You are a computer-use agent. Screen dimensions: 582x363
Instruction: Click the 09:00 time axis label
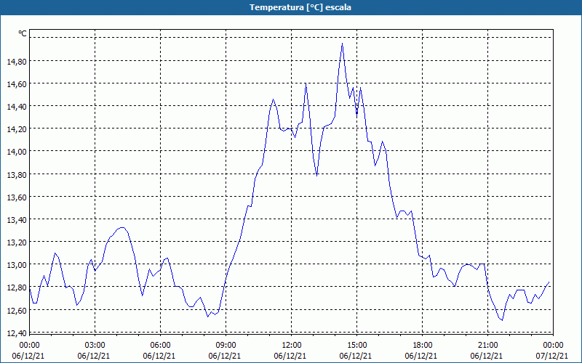click(x=226, y=346)
